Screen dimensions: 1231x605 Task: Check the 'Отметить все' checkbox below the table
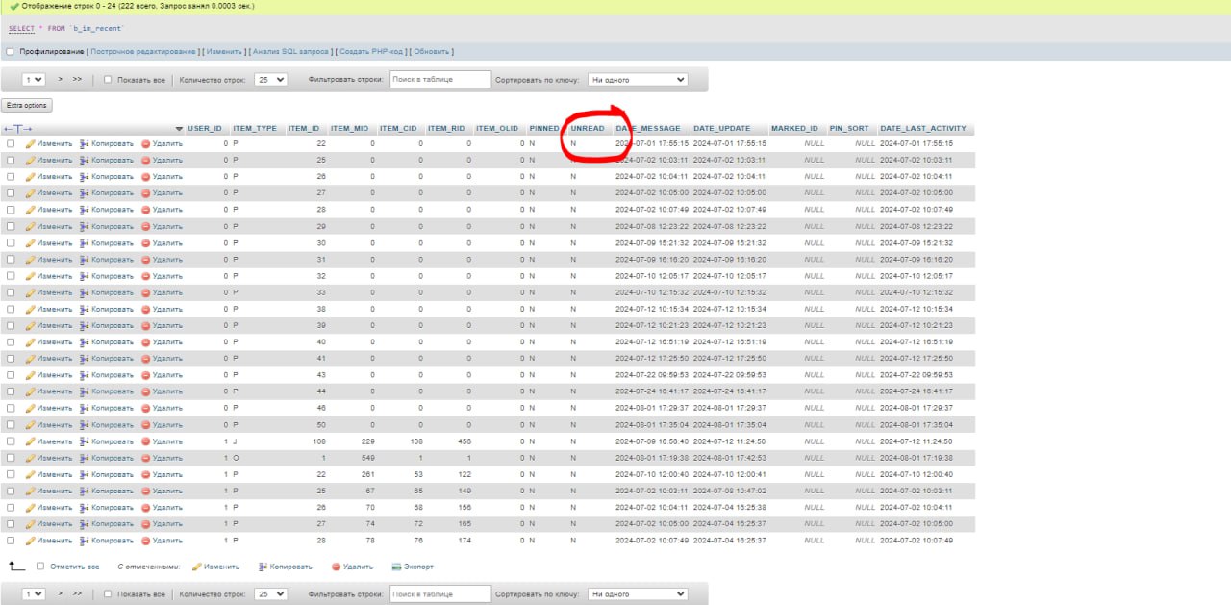click(x=40, y=567)
